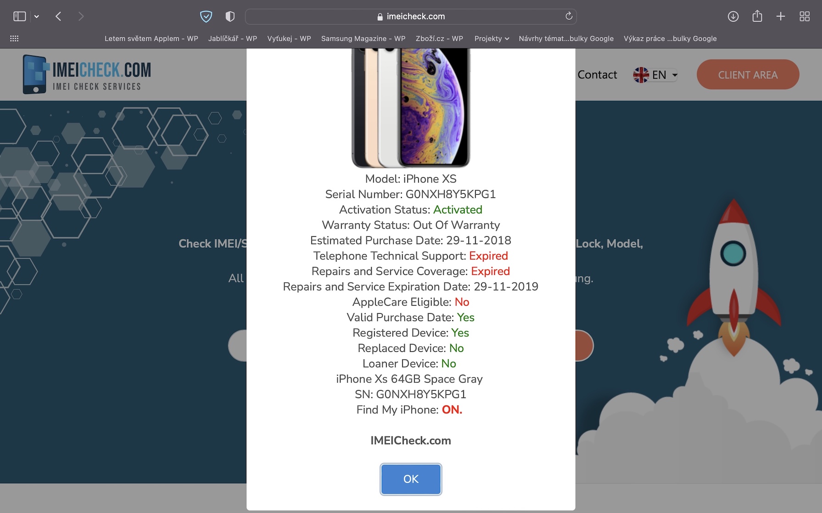Open the Vyťukej - WP bookmark

(x=289, y=38)
